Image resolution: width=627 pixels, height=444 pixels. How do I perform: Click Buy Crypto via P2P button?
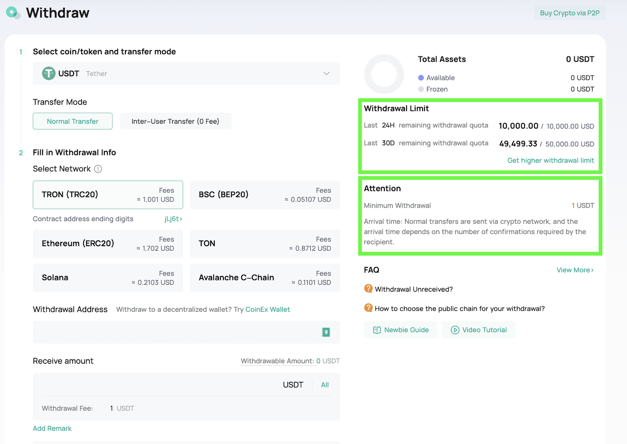pyautogui.click(x=570, y=13)
